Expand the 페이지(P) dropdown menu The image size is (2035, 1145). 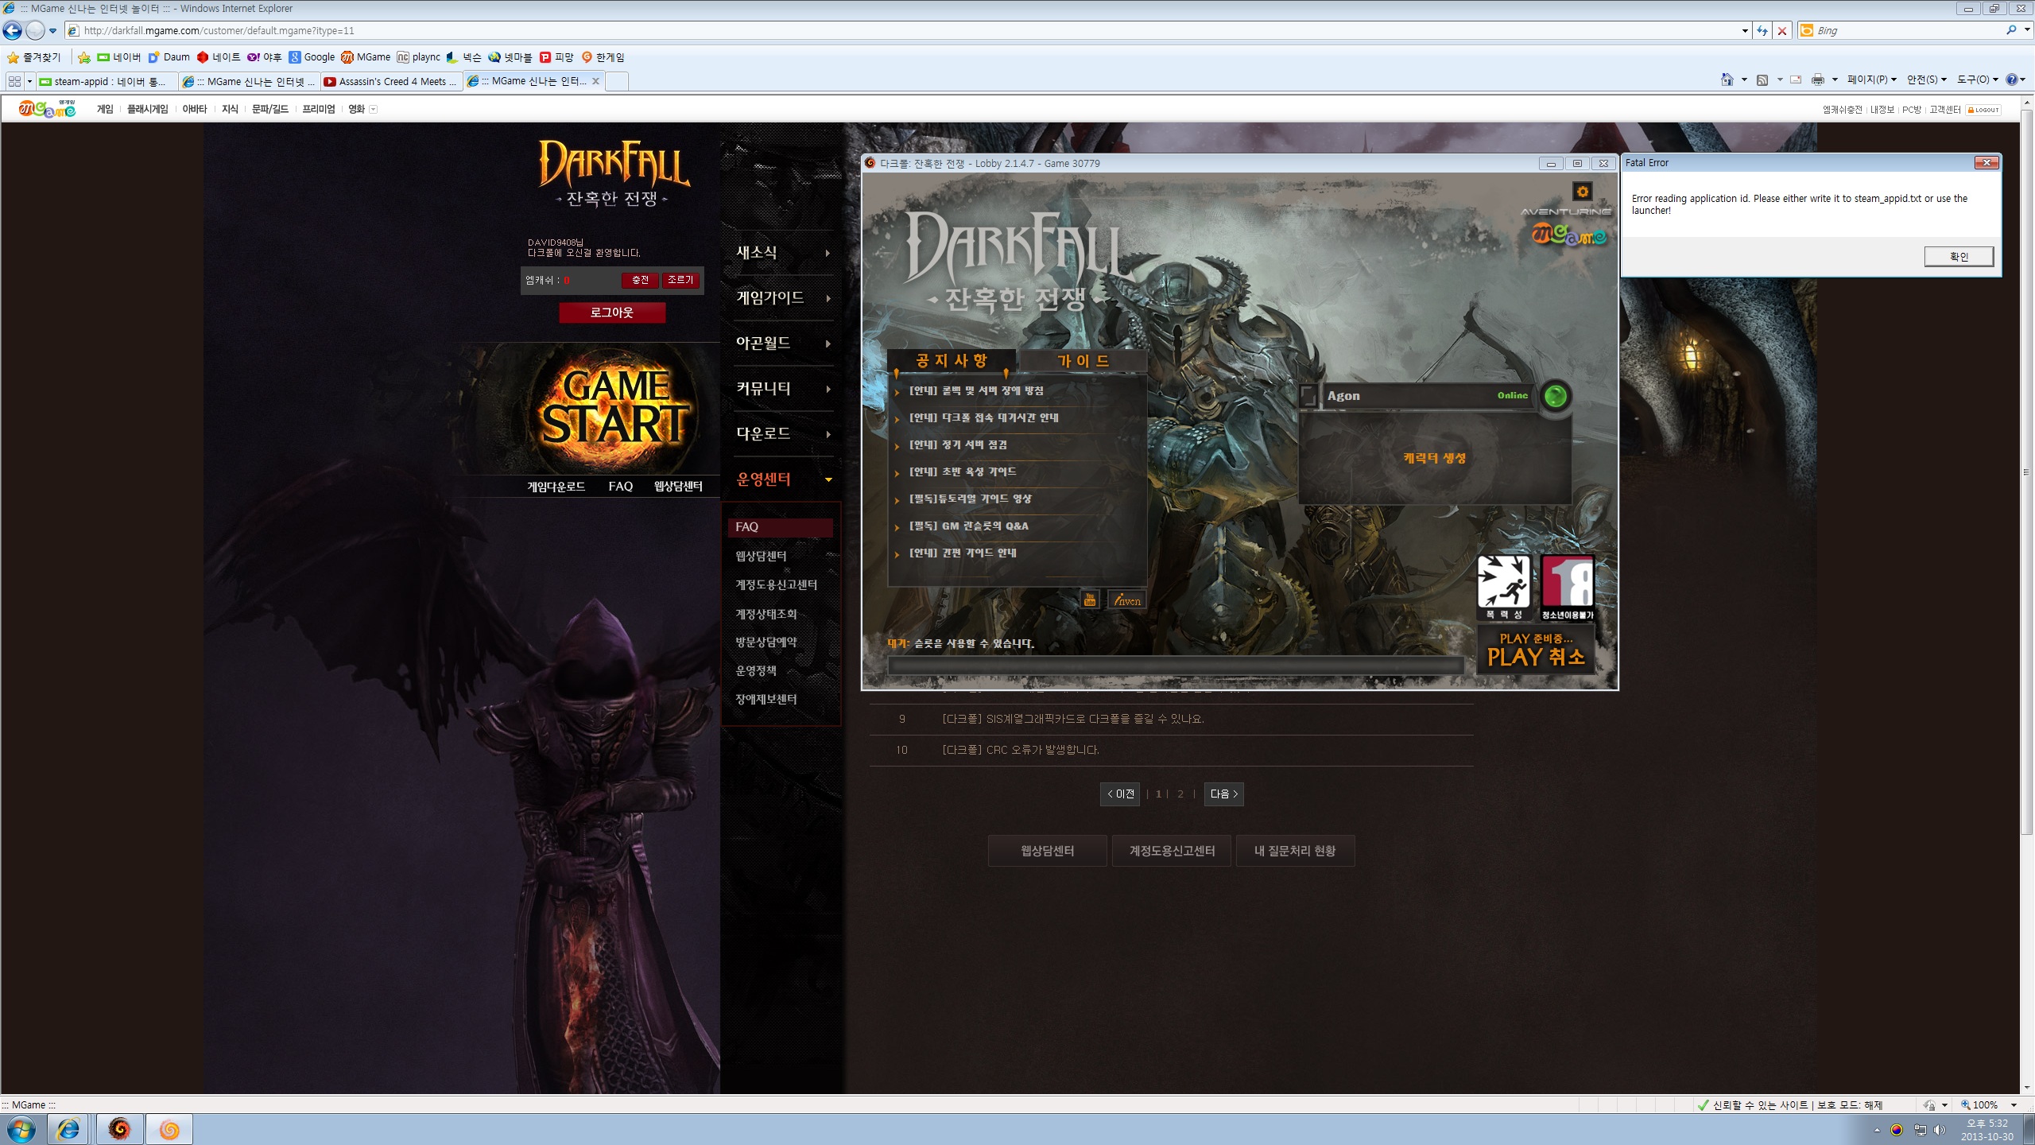tap(1871, 80)
